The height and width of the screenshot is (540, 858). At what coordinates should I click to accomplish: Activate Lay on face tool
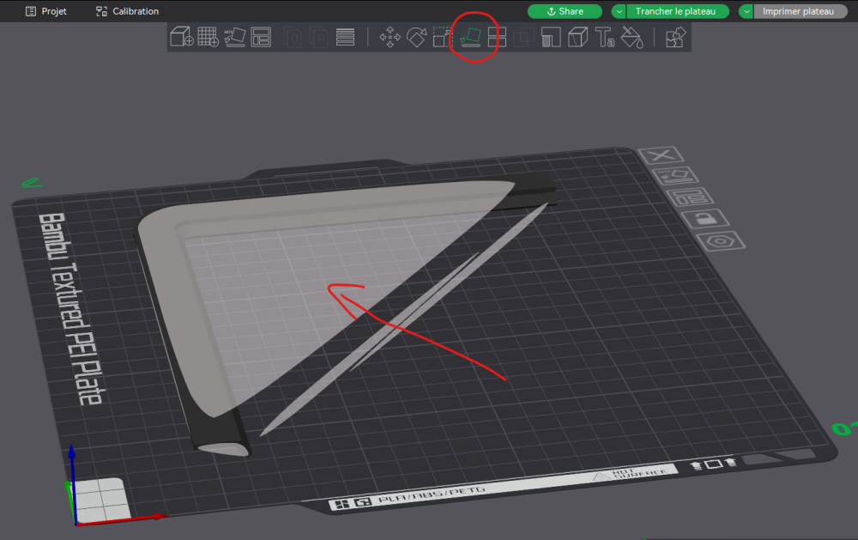[470, 37]
